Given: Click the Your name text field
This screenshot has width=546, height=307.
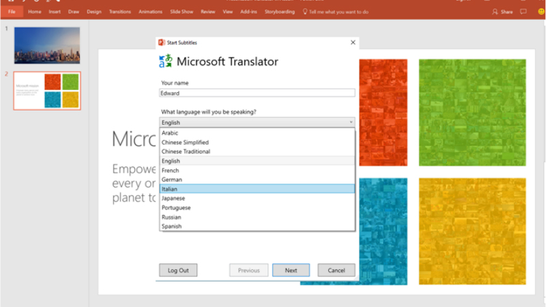Looking at the screenshot, I should [x=257, y=93].
